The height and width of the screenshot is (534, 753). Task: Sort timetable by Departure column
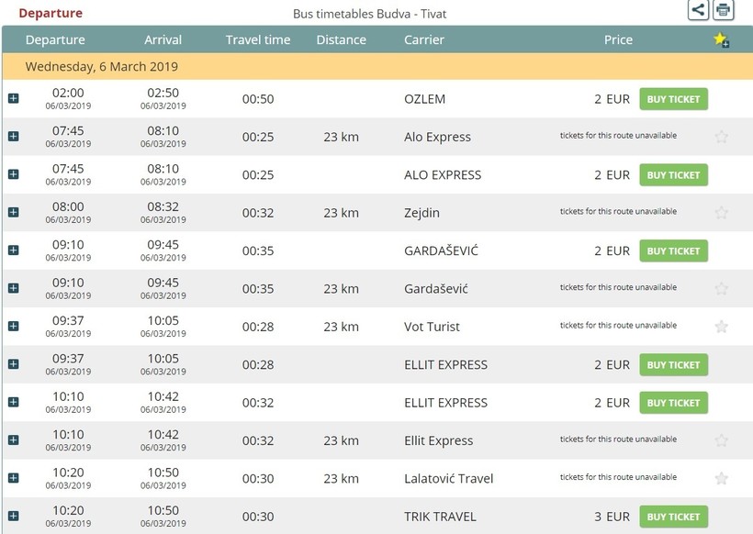coord(55,39)
